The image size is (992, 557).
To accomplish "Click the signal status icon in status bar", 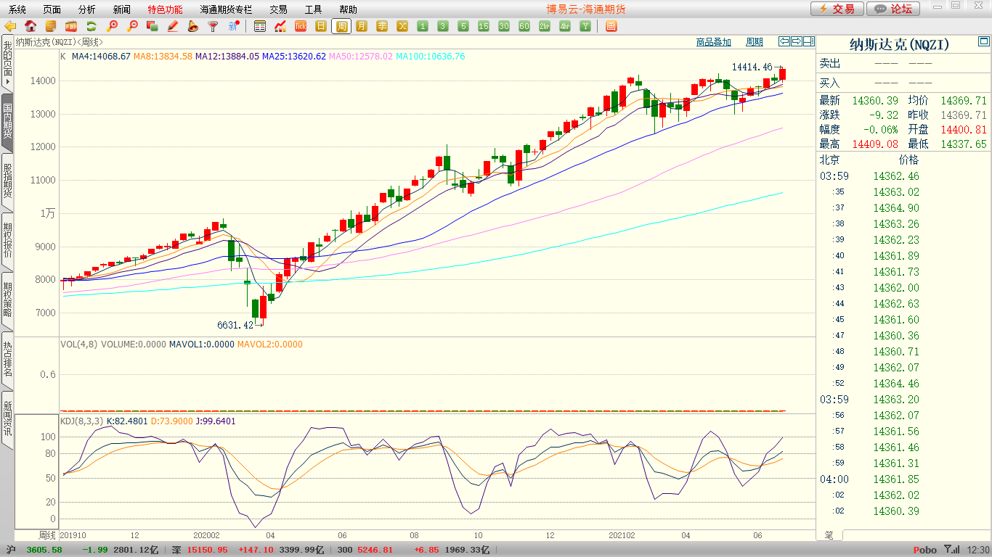I will point(952,550).
